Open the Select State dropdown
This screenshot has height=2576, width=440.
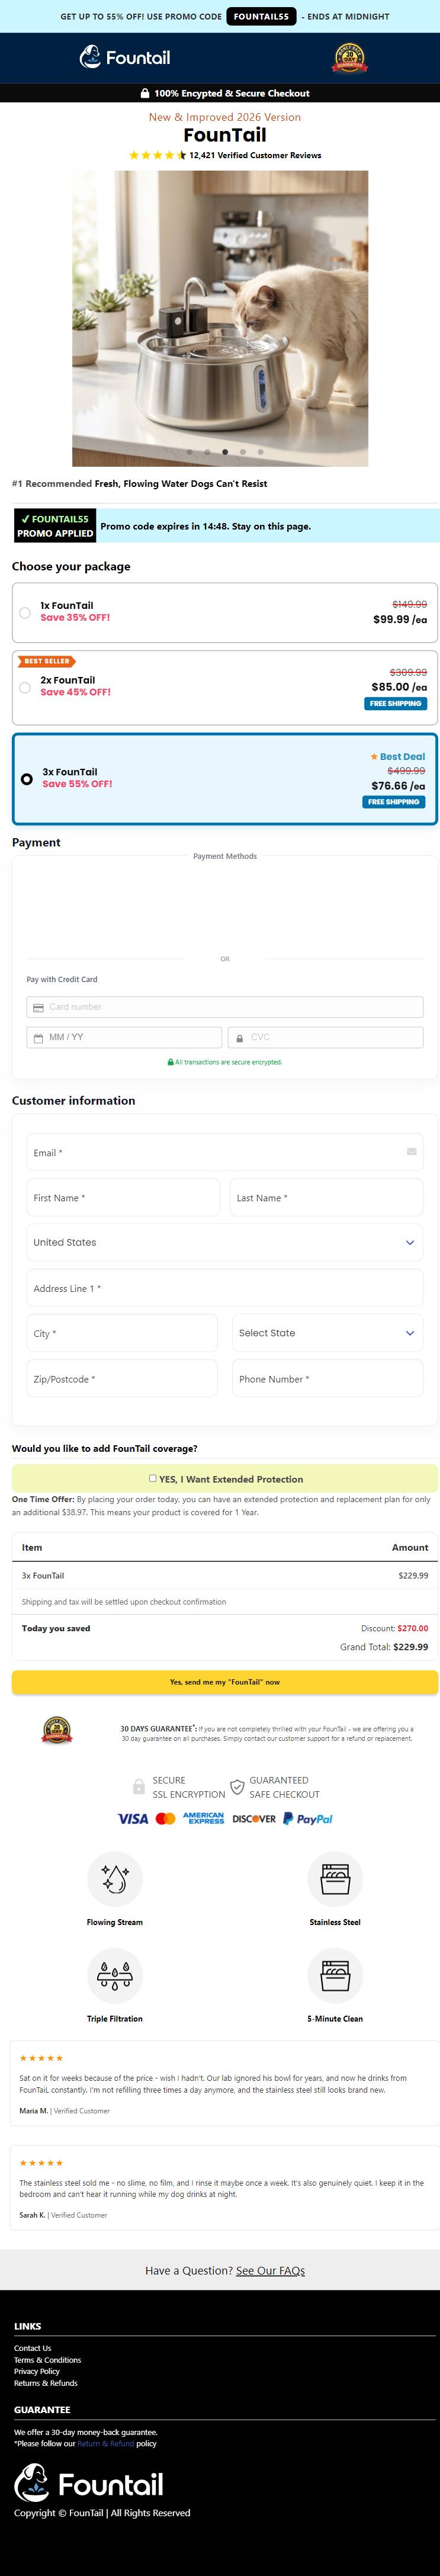pyautogui.click(x=328, y=1333)
